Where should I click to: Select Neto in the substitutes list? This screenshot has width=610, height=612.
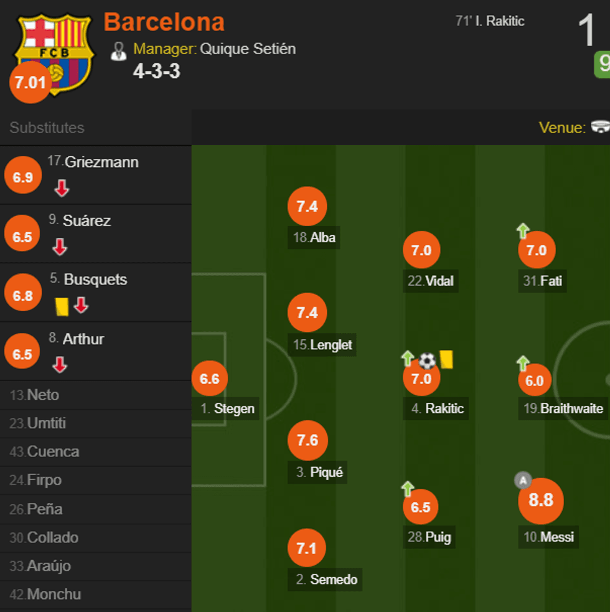point(43,395)
